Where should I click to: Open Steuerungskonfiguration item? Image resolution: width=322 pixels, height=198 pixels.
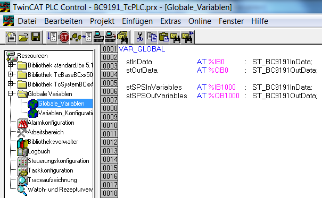click(x=59, y=161)
